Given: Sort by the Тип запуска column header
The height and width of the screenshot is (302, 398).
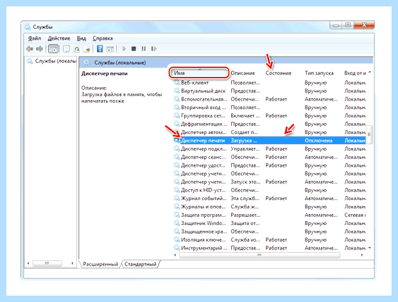Looking at the screenshot, I should point(319,73).
